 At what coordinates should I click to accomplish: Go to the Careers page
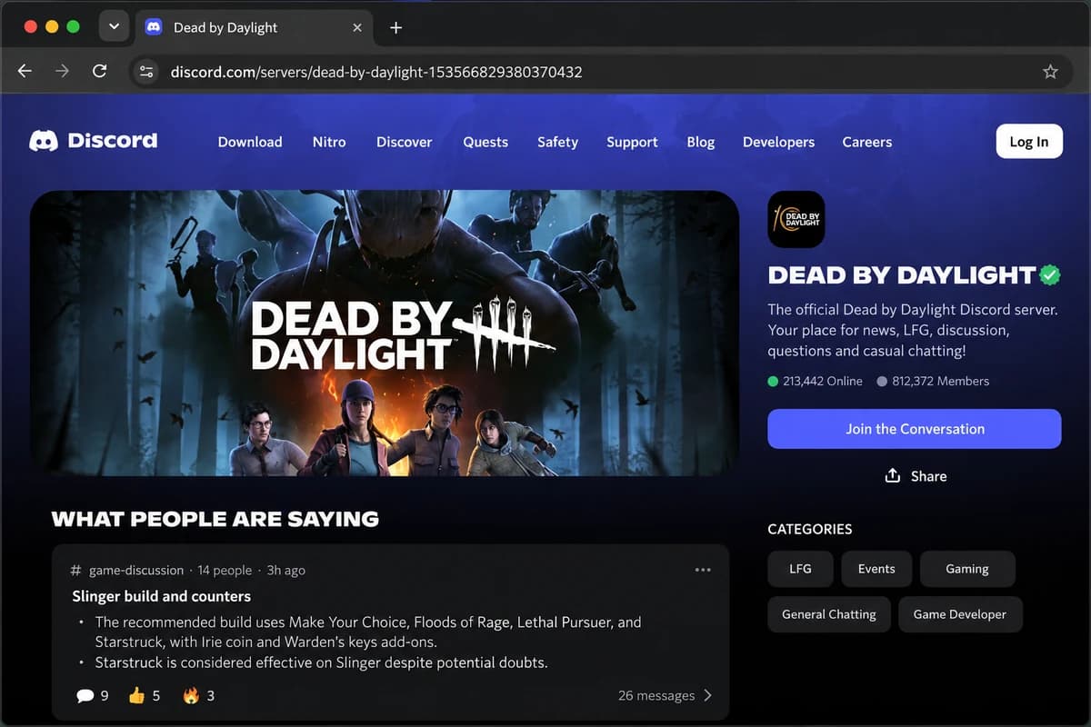coord(866,142)
